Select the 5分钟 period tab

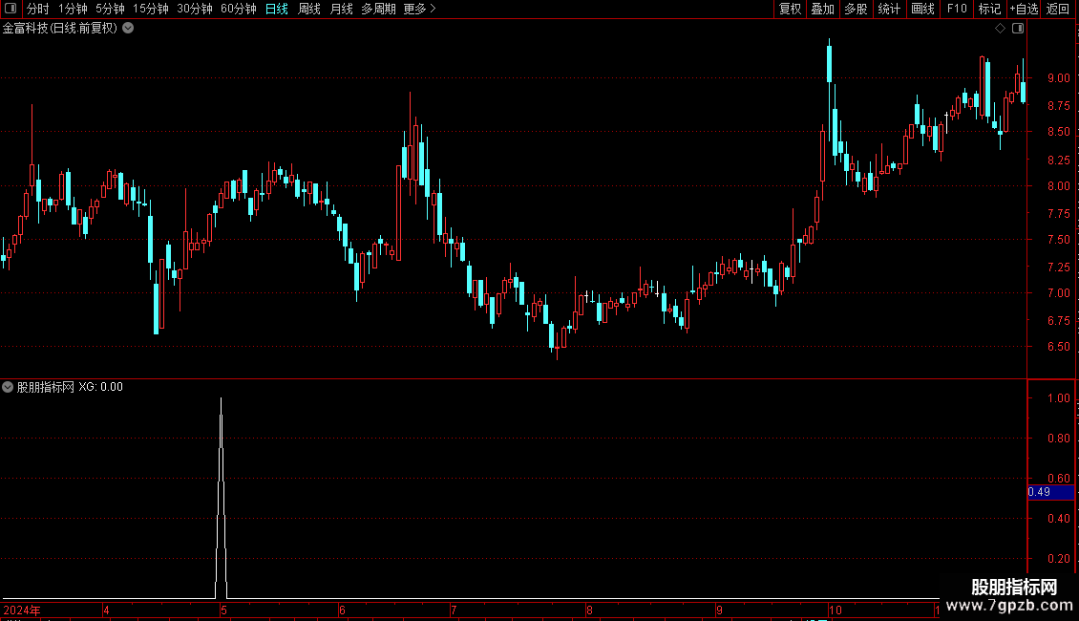click(110, 9)
